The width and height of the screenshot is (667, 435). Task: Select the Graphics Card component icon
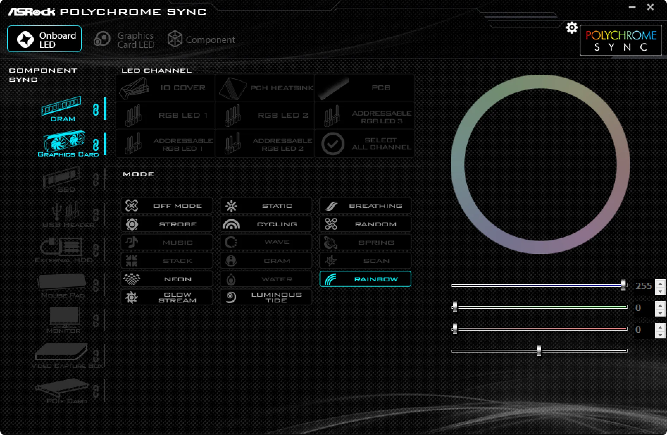(64, 141)
